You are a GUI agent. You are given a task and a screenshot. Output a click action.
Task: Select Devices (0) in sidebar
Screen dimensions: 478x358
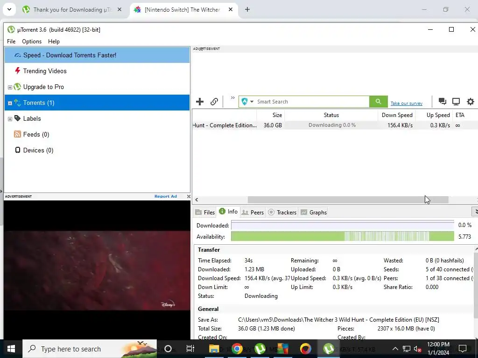click(97, 150)
